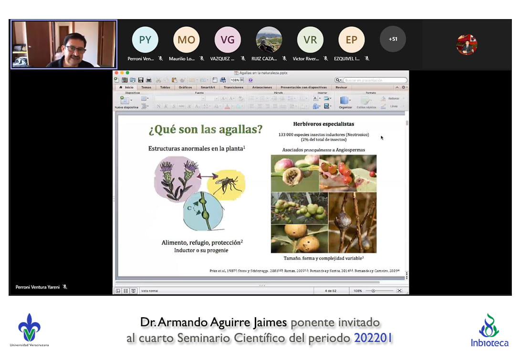The image size is (520, 362).
Task: Click the PY participant avatar
Action: pyautogui.click(x=145, y=40)
